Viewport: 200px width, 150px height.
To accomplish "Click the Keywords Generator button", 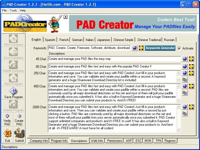I will click(x=160, y=48).
